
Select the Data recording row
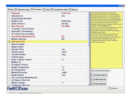48,44
